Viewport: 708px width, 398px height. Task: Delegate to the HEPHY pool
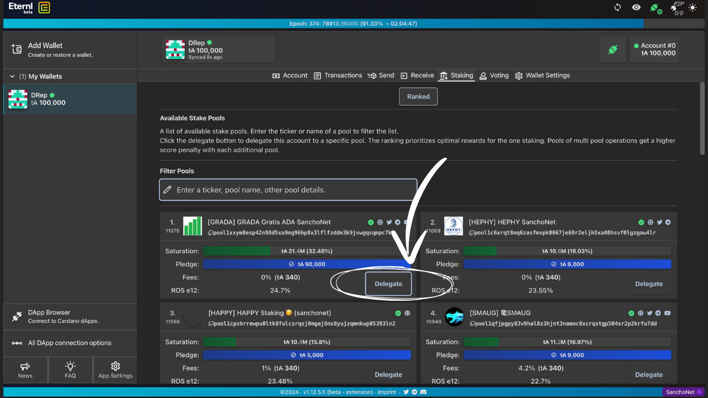[x=649, y=284]
